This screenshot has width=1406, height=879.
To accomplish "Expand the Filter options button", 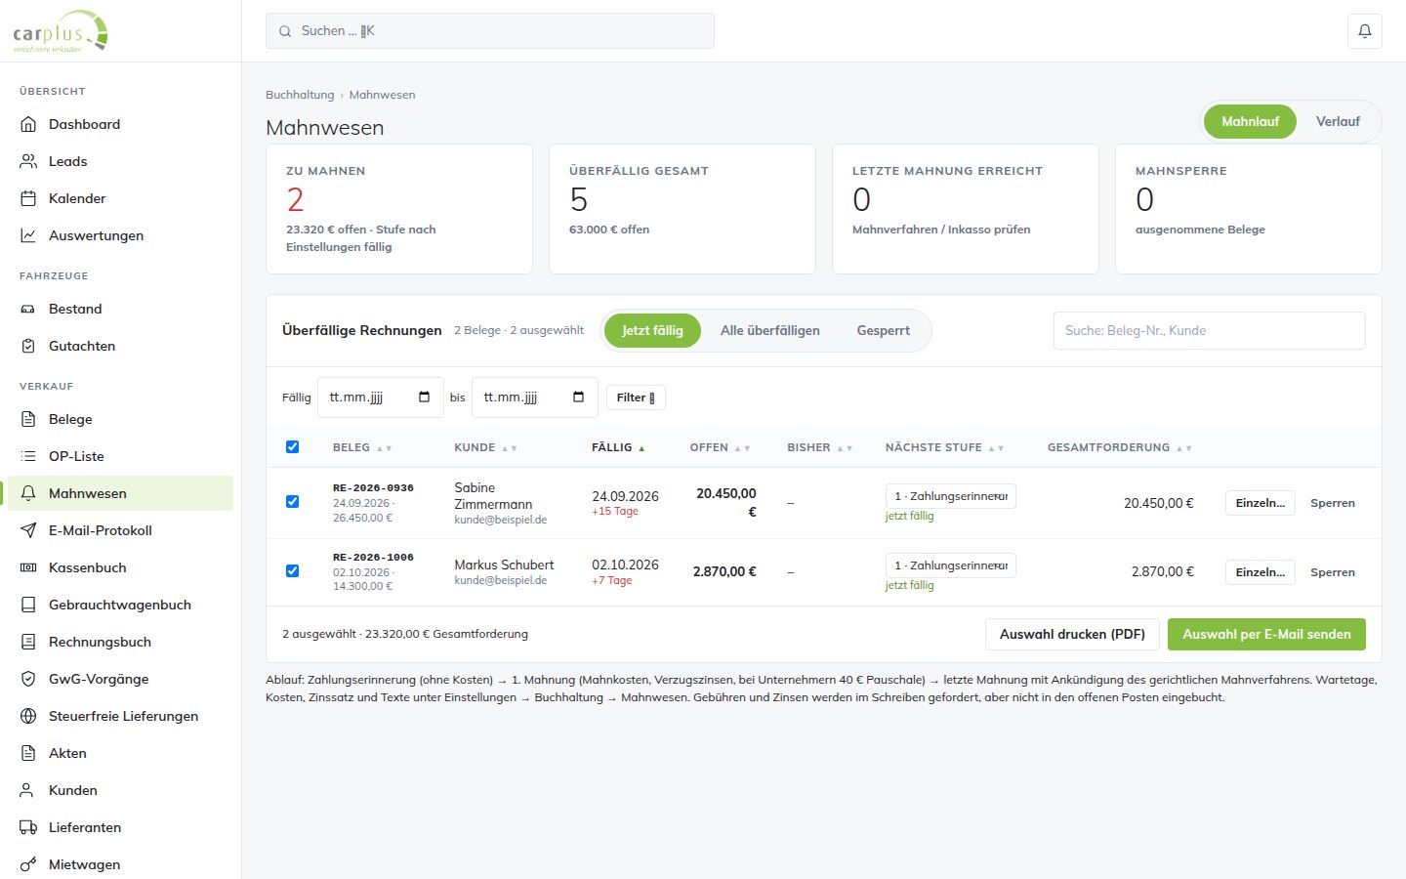I will pos(636,398).
